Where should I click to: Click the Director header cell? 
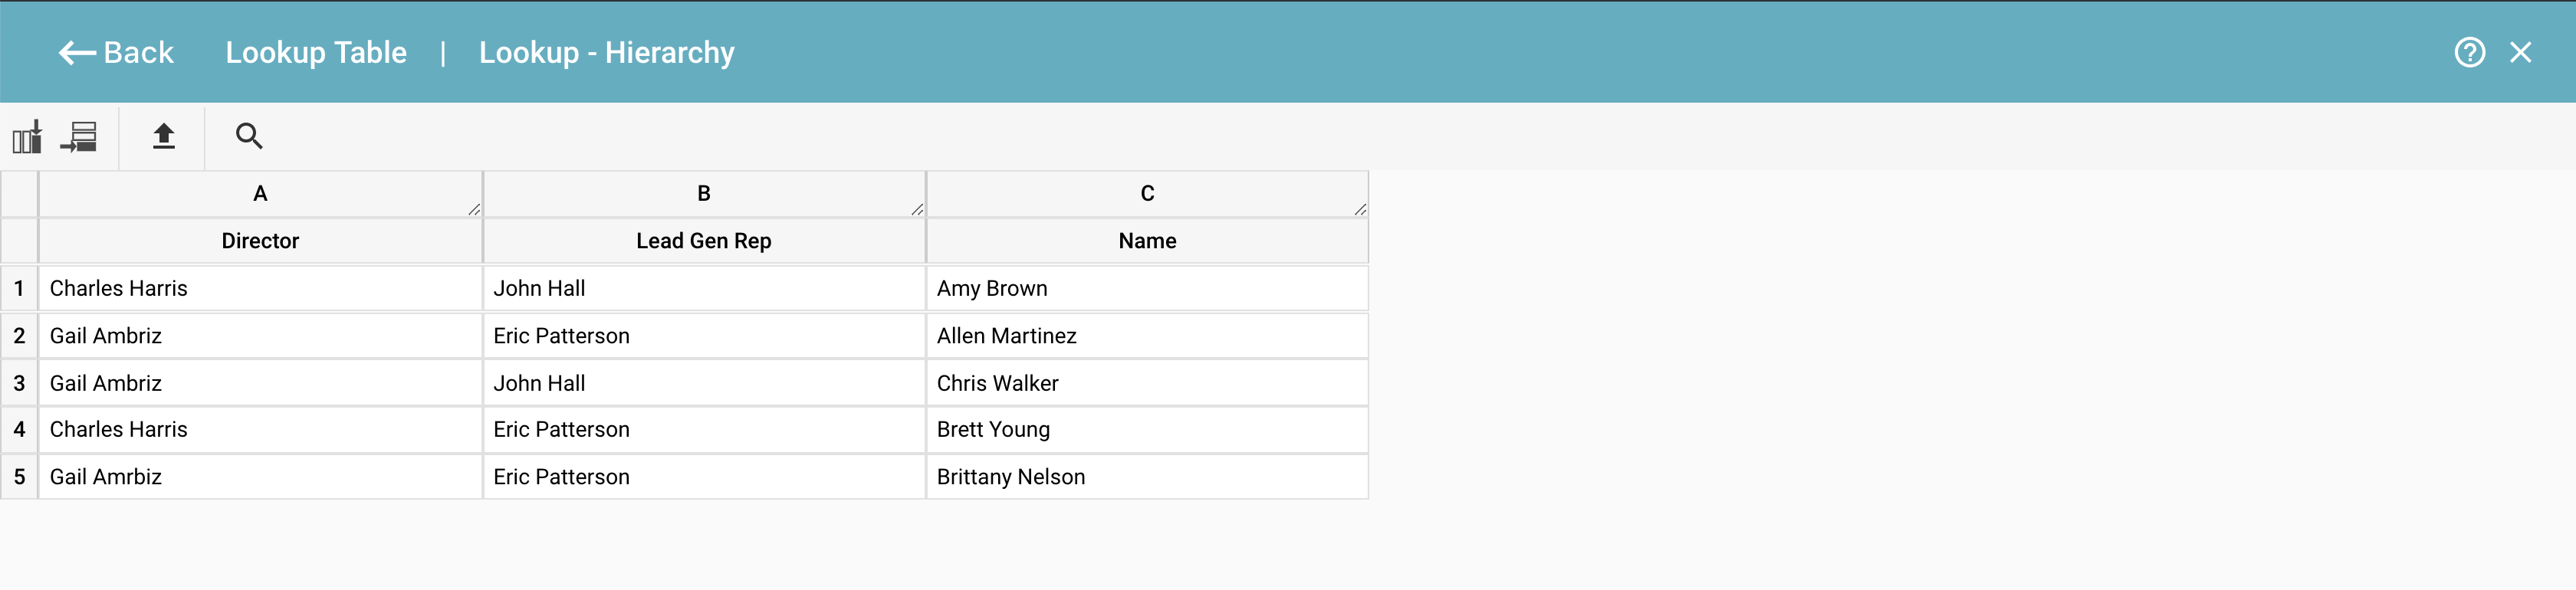260,240
